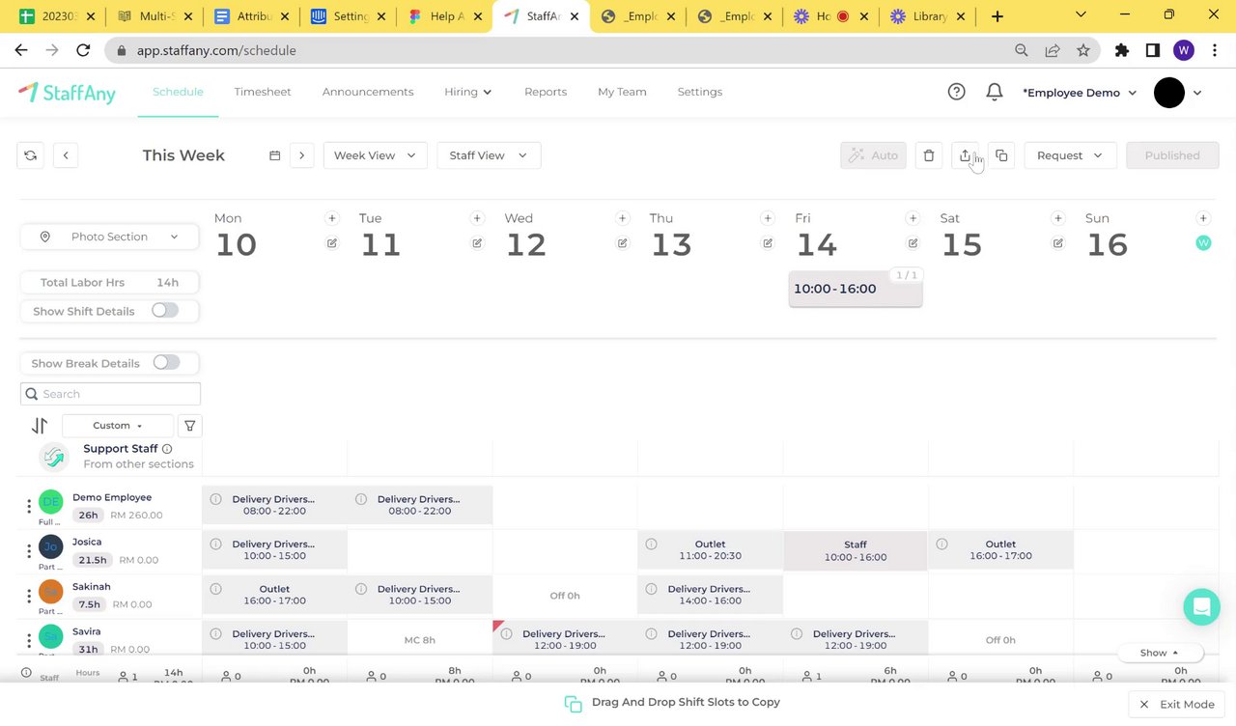Open the Reports tab
The width and height of the screenshot is (1236, 726).
coord(546,92)
